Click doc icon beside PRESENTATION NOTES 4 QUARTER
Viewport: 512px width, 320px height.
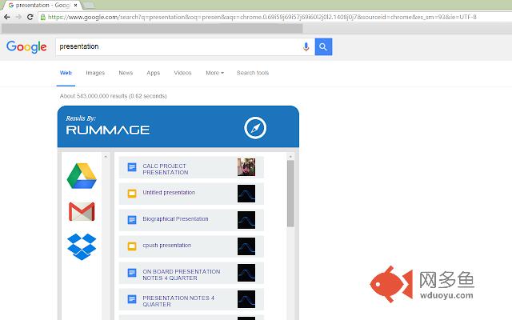click(x=132, y=299)
